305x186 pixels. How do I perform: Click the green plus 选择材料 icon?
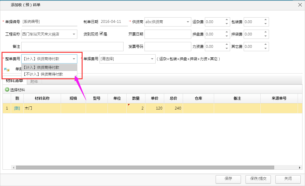click(7, 90)
